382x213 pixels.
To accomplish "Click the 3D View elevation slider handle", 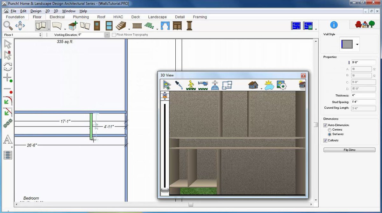I will pos(165,190).
